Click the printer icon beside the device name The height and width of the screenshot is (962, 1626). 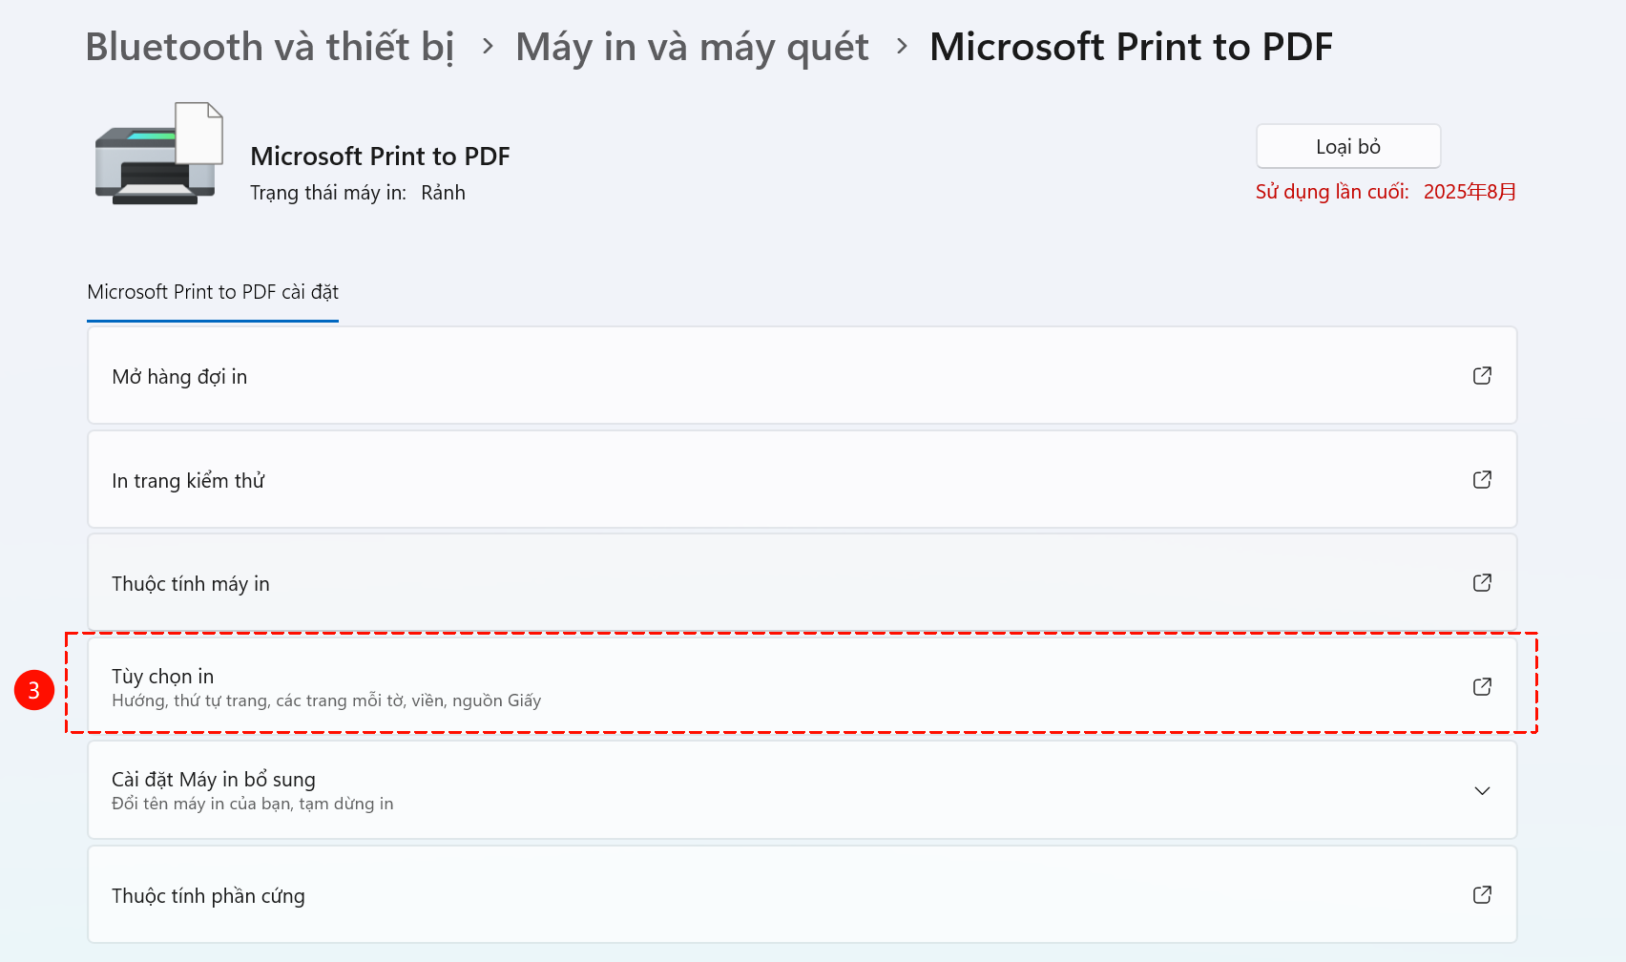158,155
